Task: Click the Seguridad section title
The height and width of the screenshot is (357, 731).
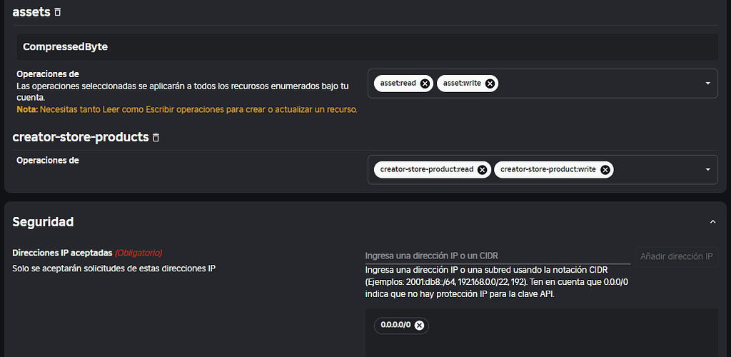Action: [x=44, y=222]
